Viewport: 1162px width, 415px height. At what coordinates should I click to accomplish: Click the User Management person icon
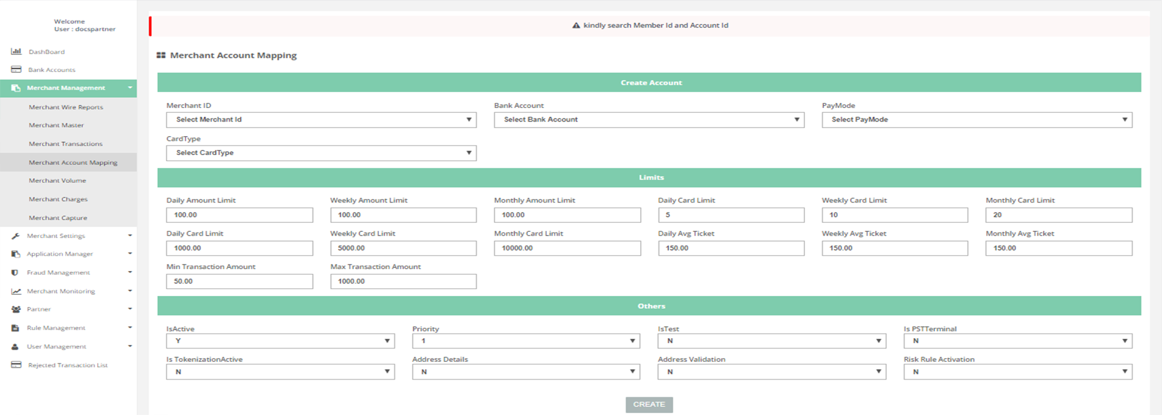point(15,347)
